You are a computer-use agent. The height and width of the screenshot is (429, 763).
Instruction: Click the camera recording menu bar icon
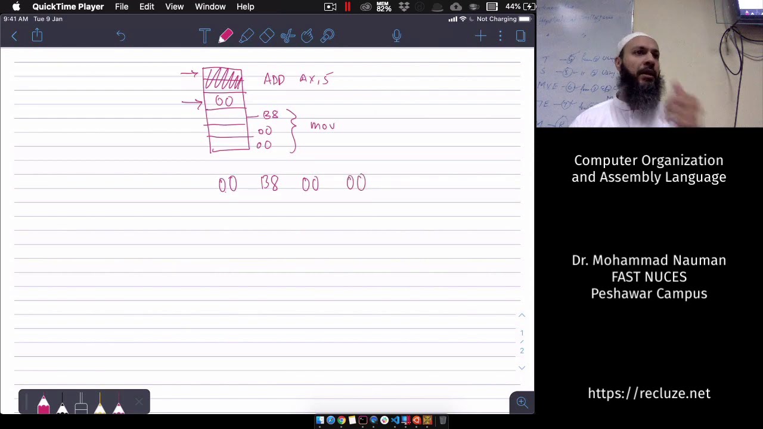coord(330,7)
